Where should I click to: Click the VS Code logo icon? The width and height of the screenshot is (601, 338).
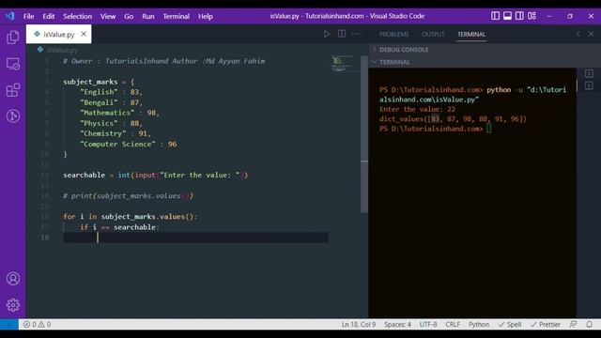click(10, 16)
